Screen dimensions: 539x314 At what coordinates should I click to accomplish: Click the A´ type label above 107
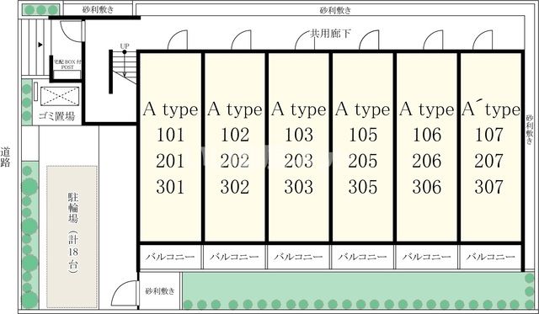[491, 109]
